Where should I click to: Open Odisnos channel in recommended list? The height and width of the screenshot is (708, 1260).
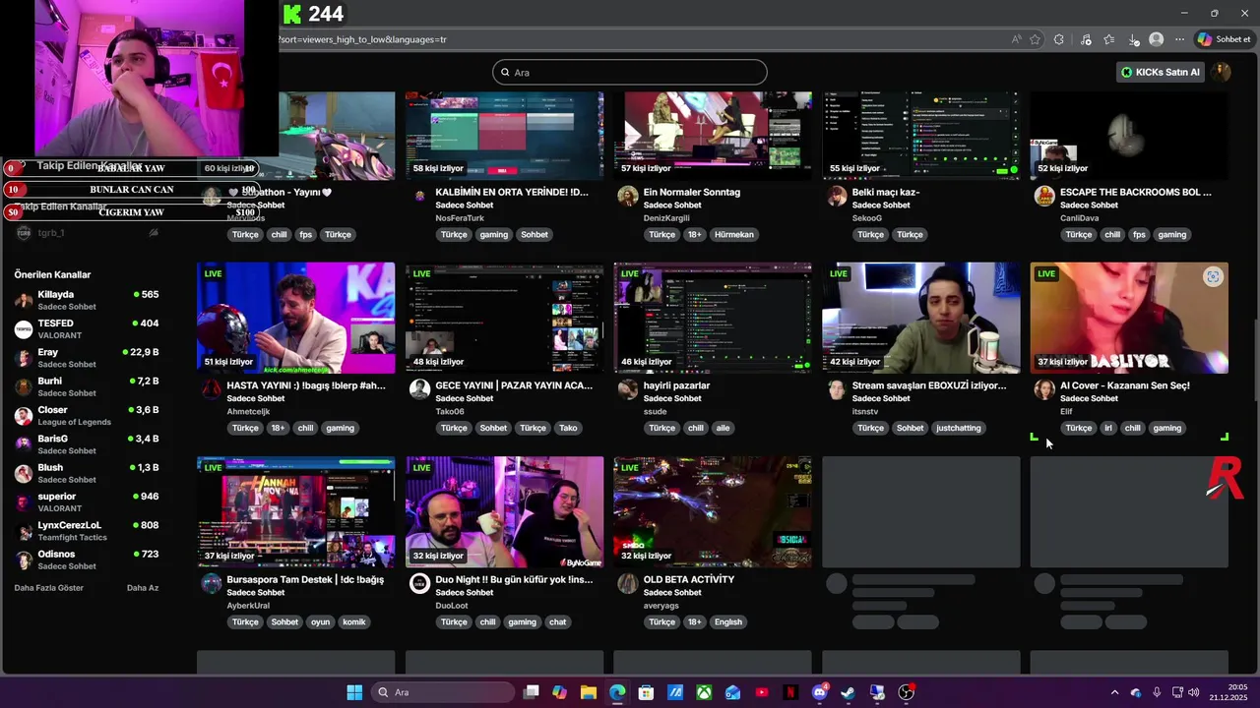pos(87,560)
